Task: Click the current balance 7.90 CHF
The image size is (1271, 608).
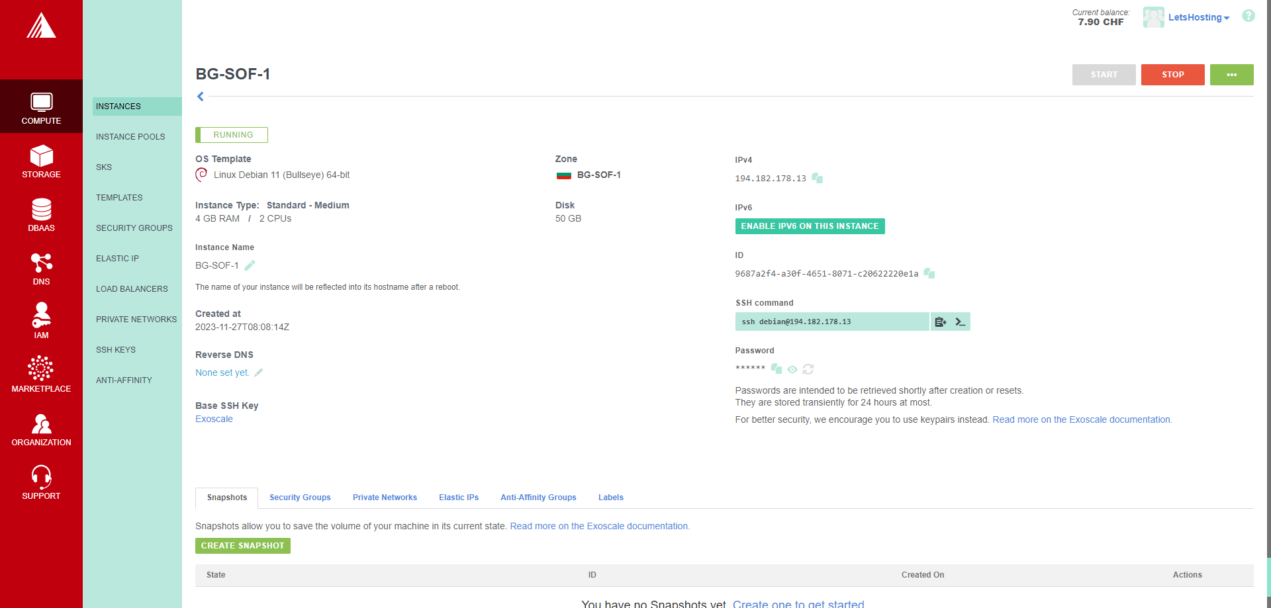Action: point(1100,22)
